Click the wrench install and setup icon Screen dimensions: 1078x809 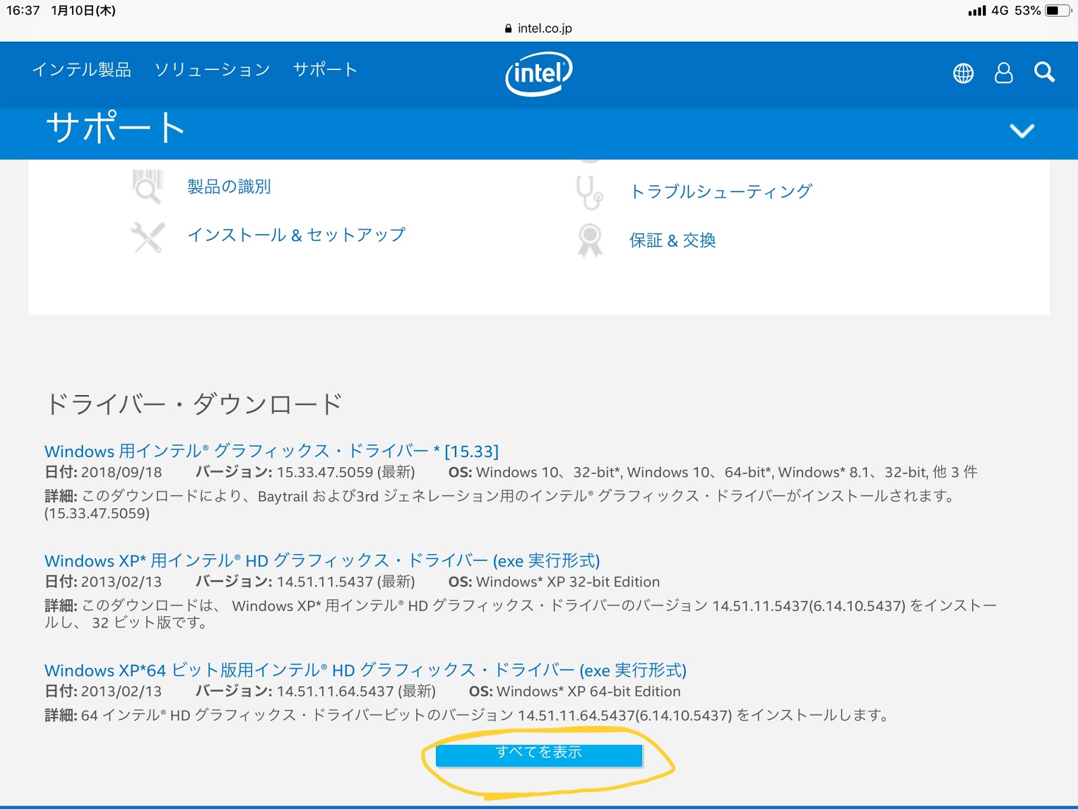pos(148,237)
